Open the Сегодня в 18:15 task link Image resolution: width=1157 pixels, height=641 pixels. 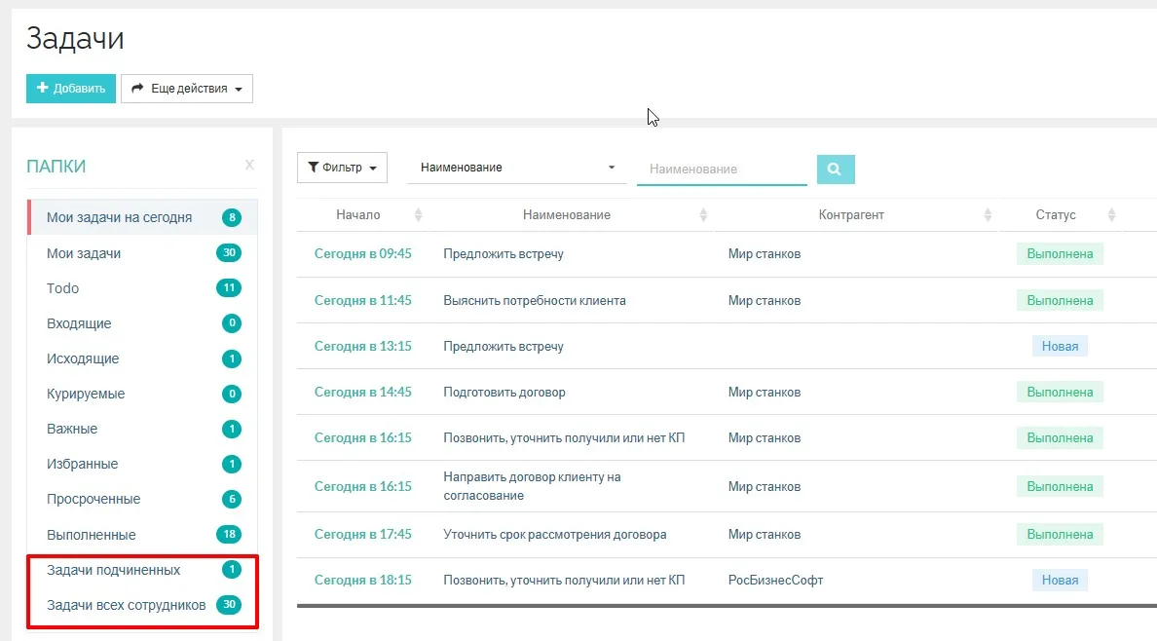[362, 581]
